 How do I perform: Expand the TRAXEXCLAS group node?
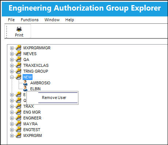click(12, 65)
